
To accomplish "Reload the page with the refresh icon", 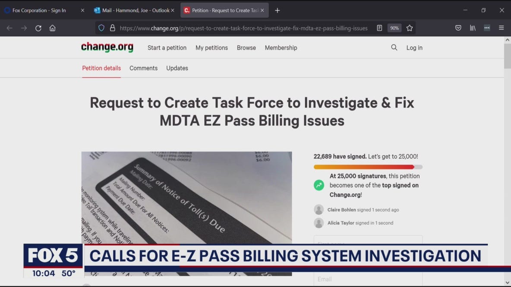I will click(38, 28).
